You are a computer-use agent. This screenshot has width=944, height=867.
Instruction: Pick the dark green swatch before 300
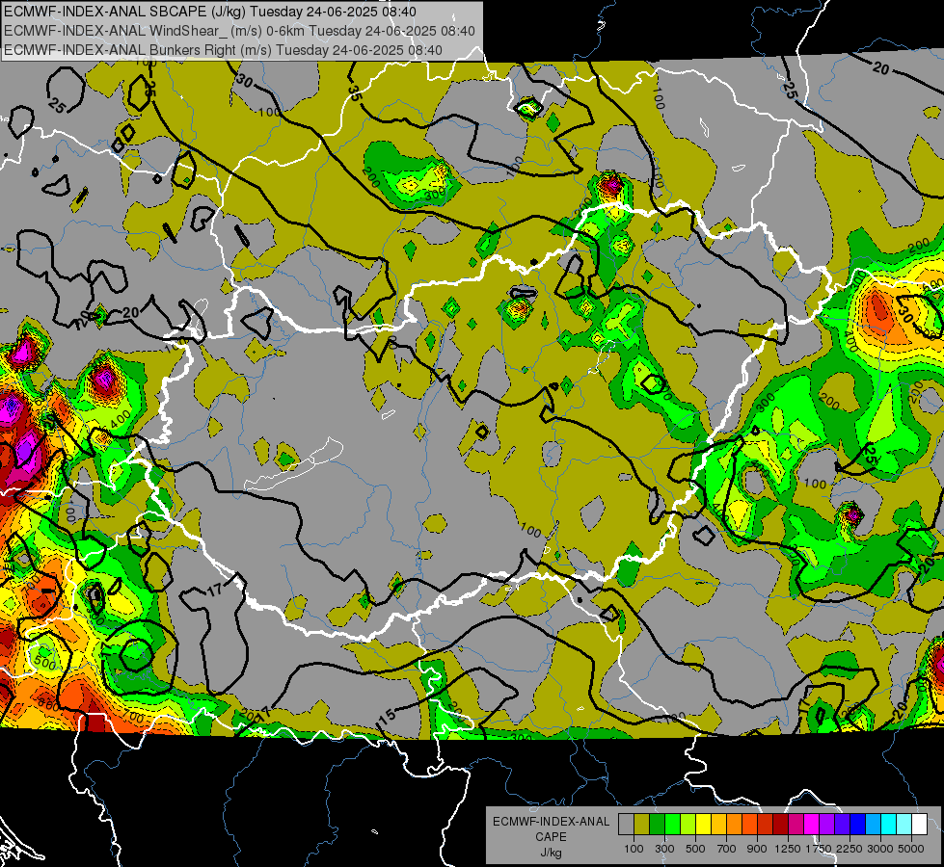click(x=657, y=825)
